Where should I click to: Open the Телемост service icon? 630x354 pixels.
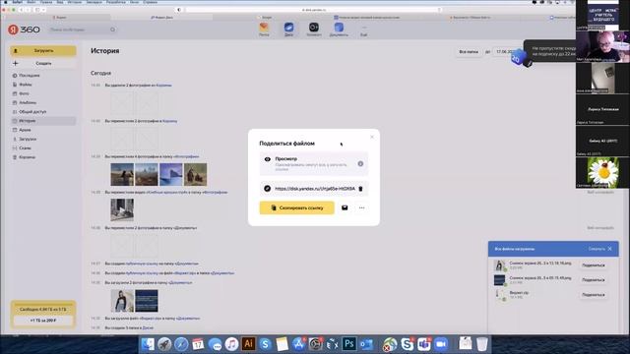point(314,29)
